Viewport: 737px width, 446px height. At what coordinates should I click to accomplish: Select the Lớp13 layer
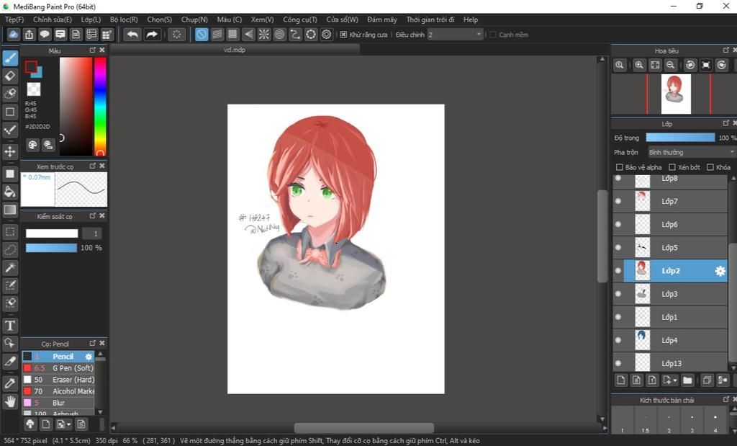tap(670, 363)
